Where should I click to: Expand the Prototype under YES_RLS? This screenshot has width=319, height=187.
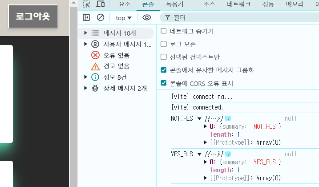[x=205, y=178]
